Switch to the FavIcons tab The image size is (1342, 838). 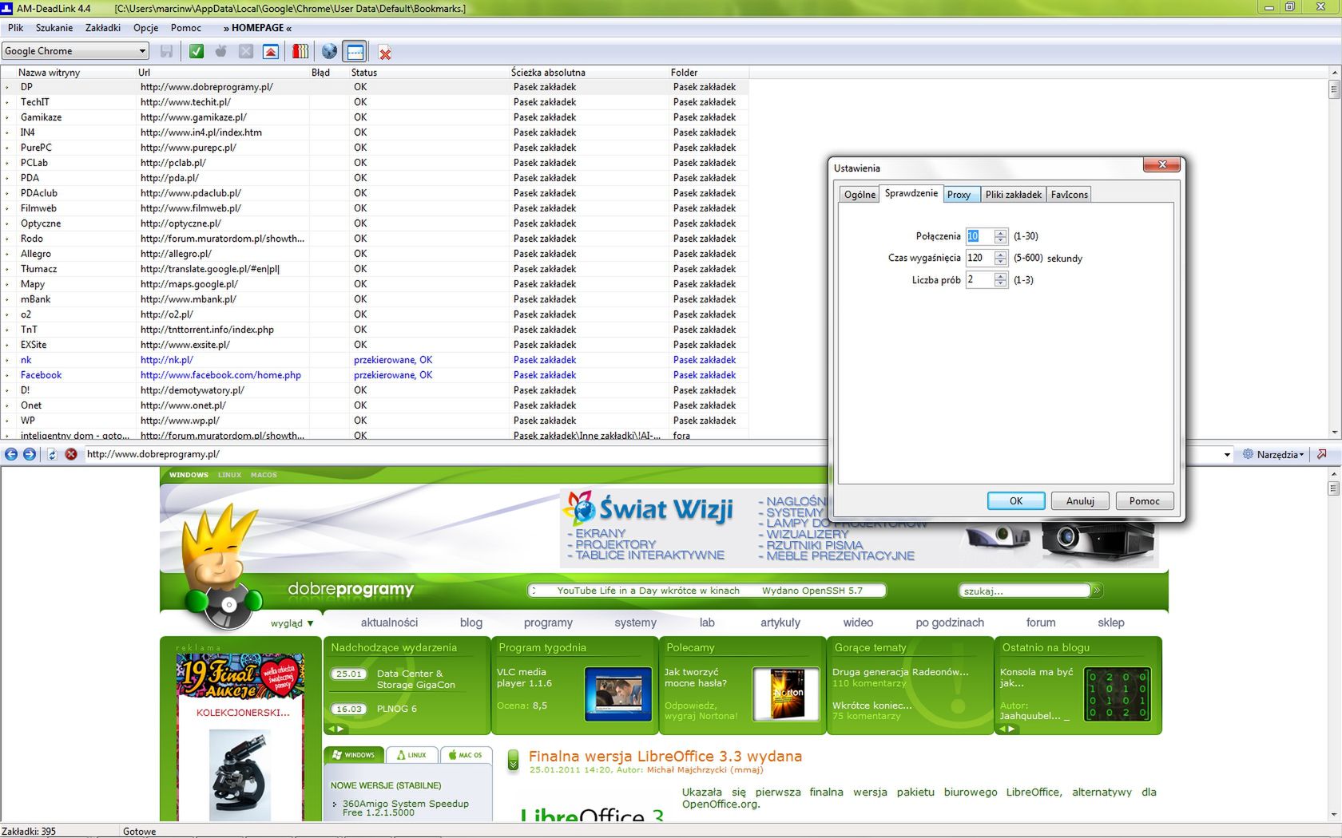[1069, 195]
